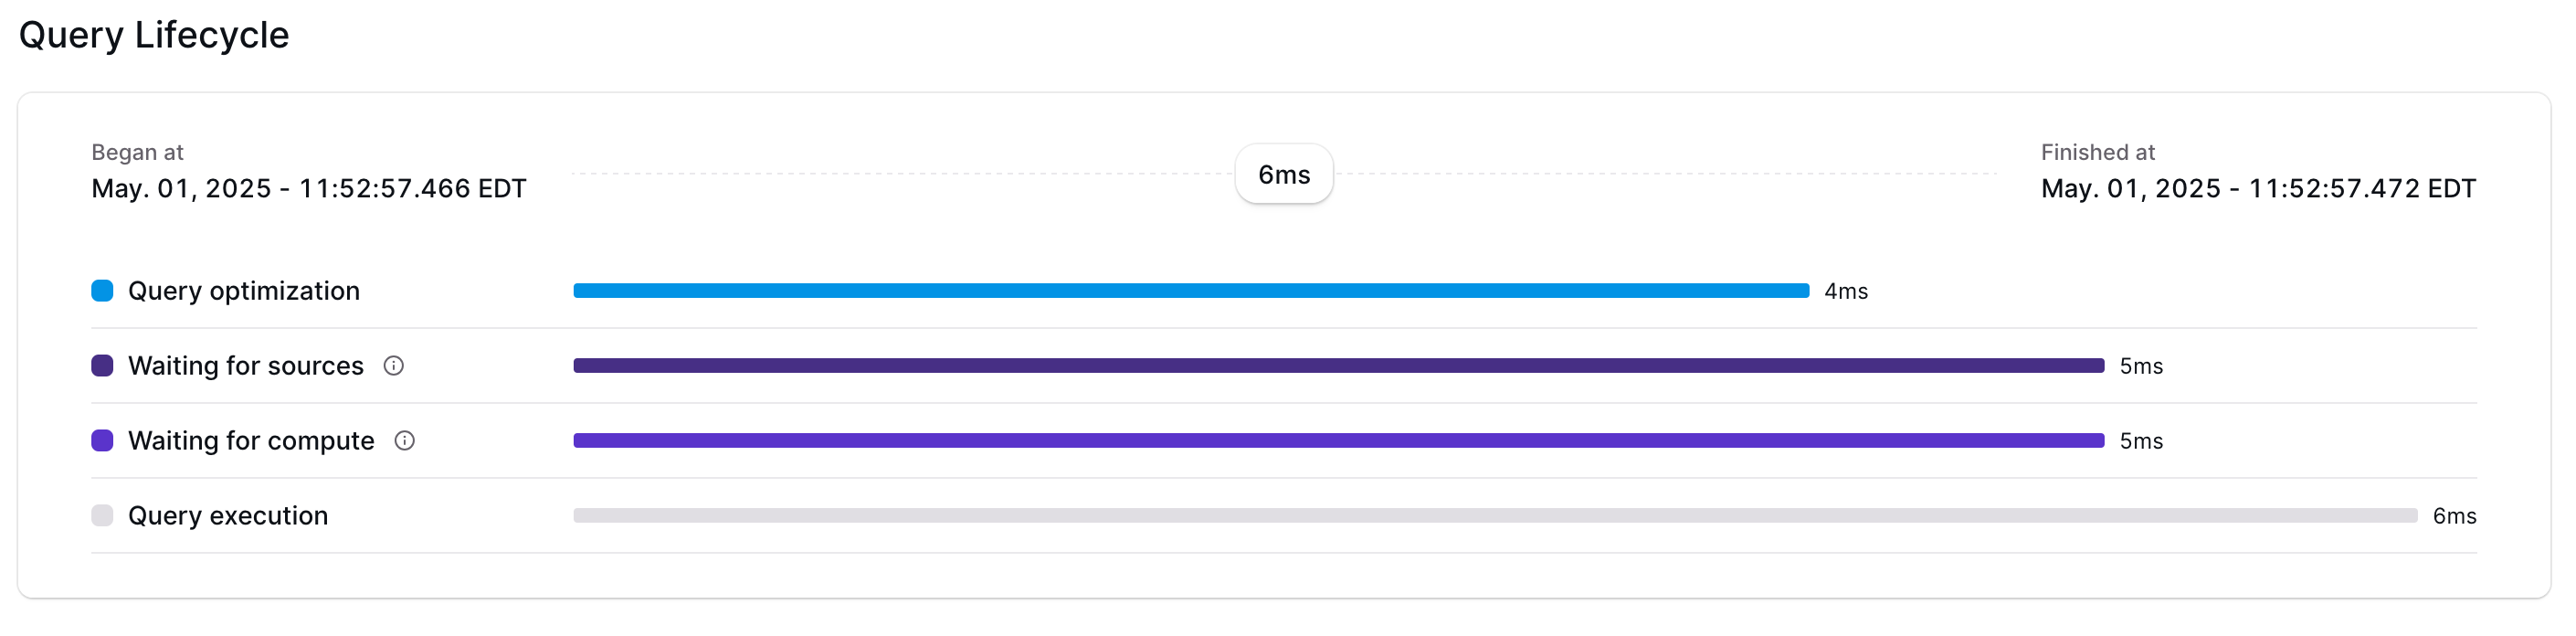Open the Waiting for compute info tooltip
Image resolution: width=2576 pixels, height=636 pixels.
[405, 441]
